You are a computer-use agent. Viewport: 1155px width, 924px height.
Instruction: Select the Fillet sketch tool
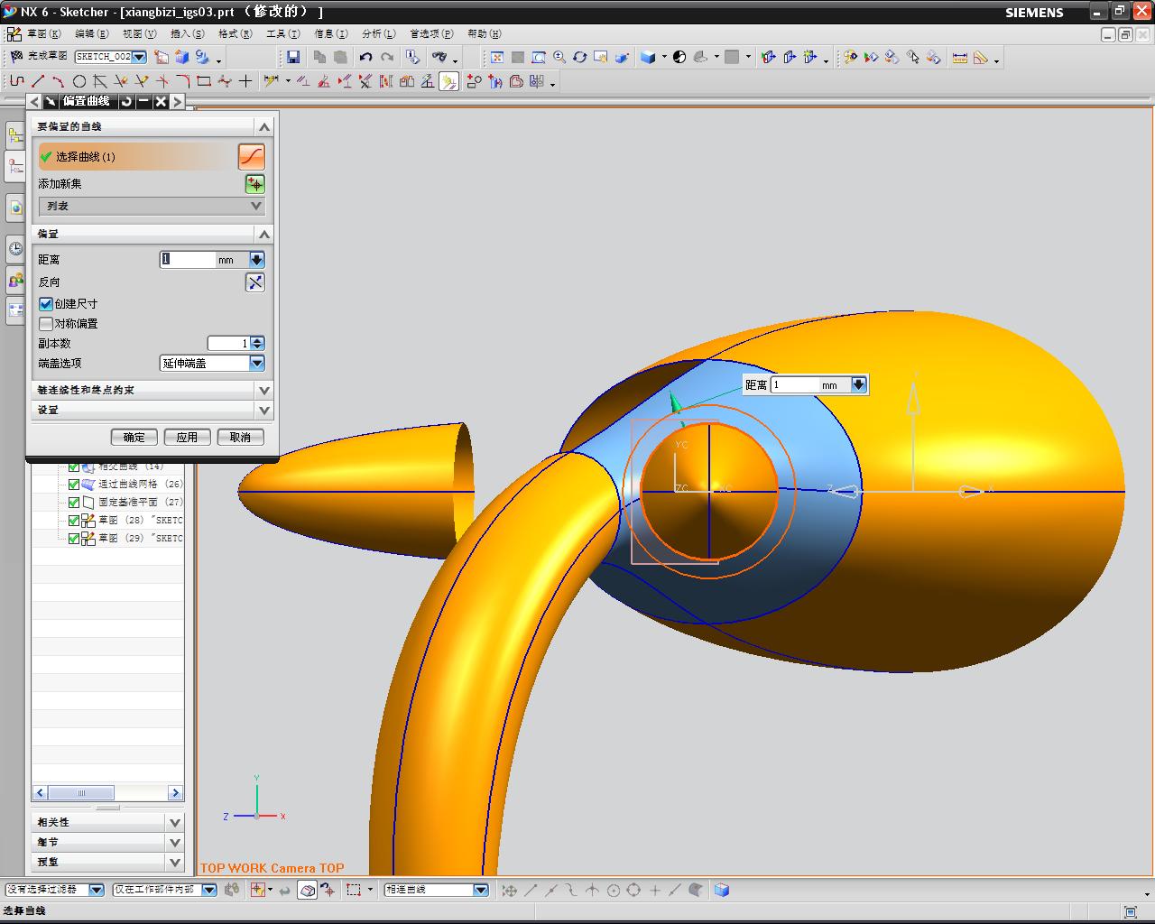[x=183, y=81]
